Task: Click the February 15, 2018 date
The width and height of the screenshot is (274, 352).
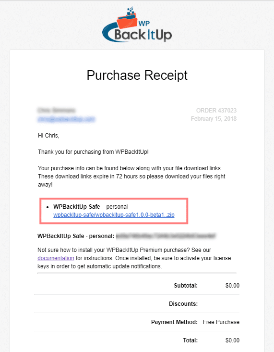Action: (x=214, y=118)
